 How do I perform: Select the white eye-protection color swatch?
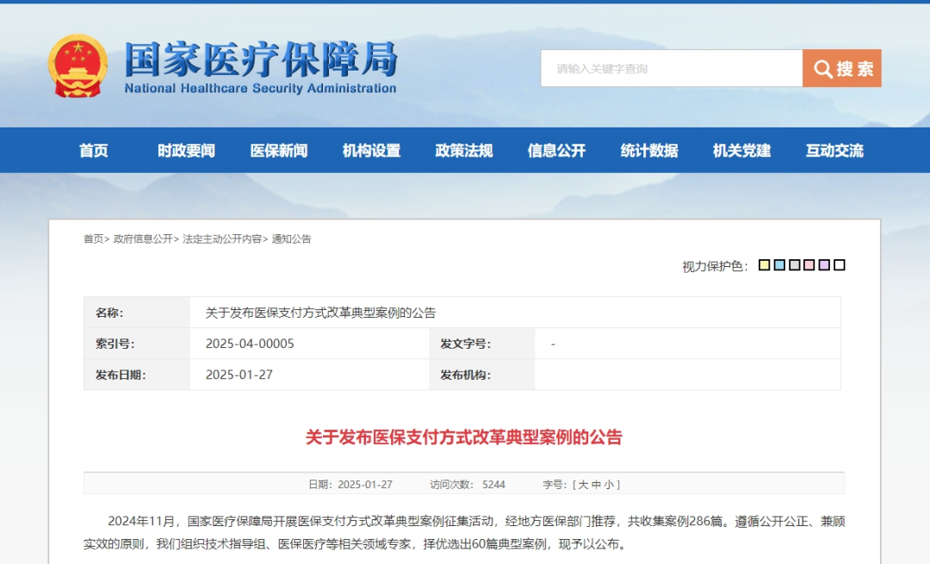tap(840, 265)
